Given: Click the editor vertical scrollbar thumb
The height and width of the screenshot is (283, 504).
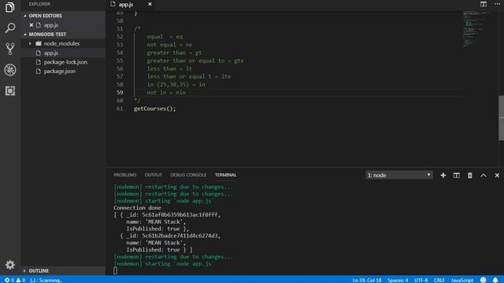Looking at the screenshot, I should tap(501, 118).
